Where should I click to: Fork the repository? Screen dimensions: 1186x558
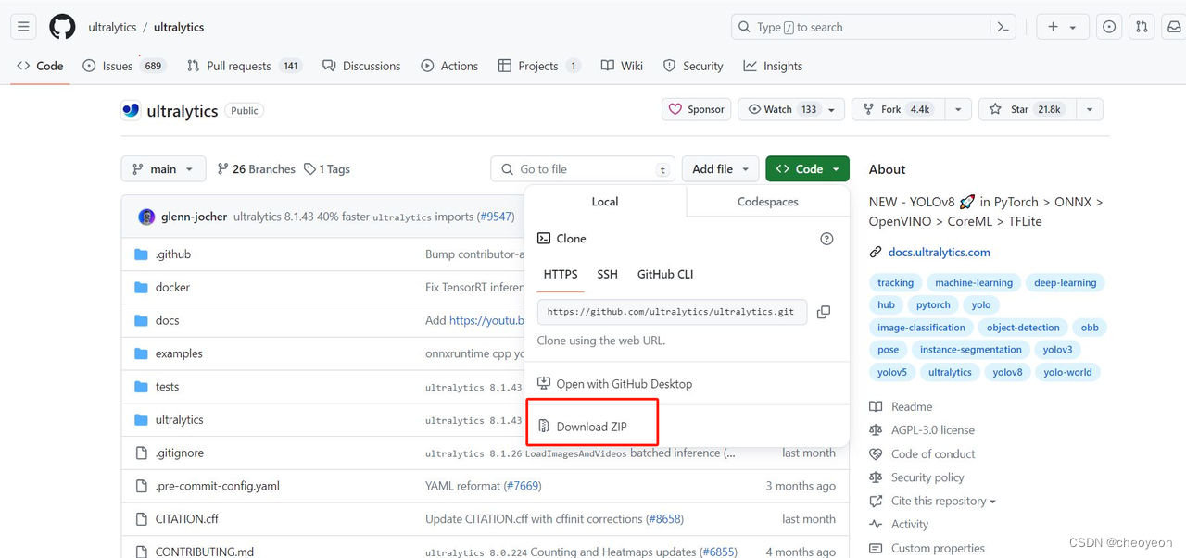pos(899,109)
